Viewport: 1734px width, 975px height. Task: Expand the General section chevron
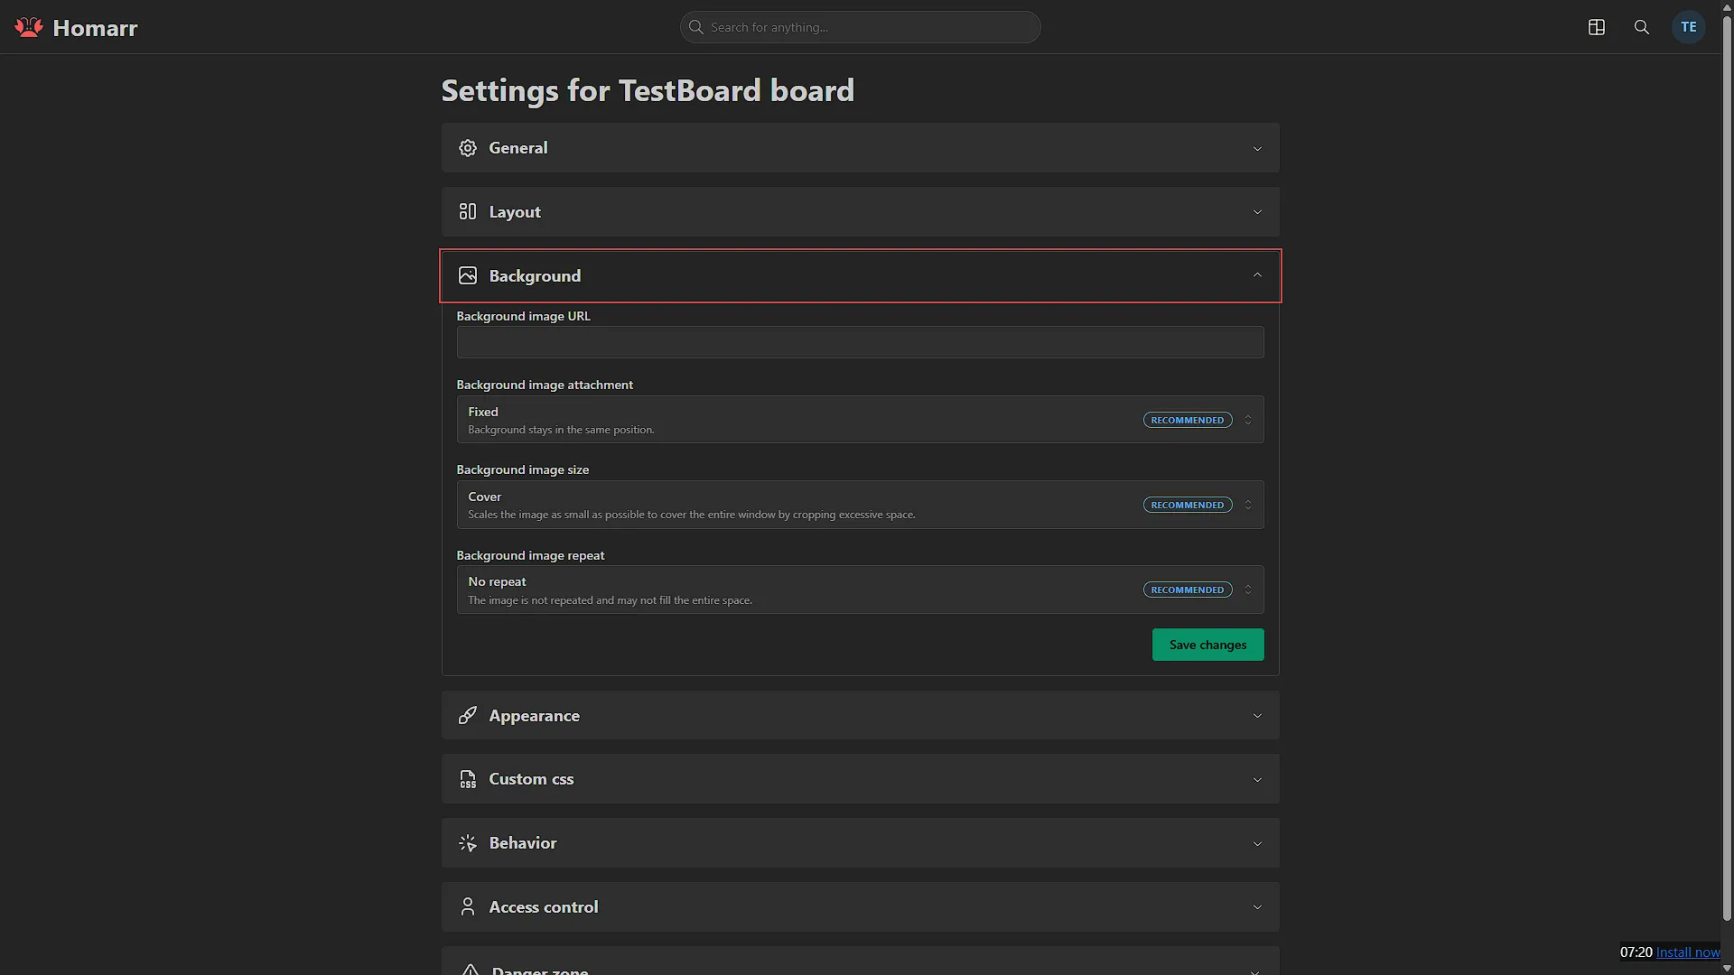click(x=1257, y=148)
